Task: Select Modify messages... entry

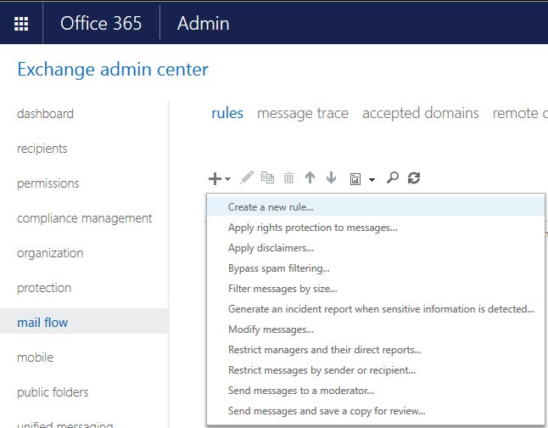Action: [376, 329]
